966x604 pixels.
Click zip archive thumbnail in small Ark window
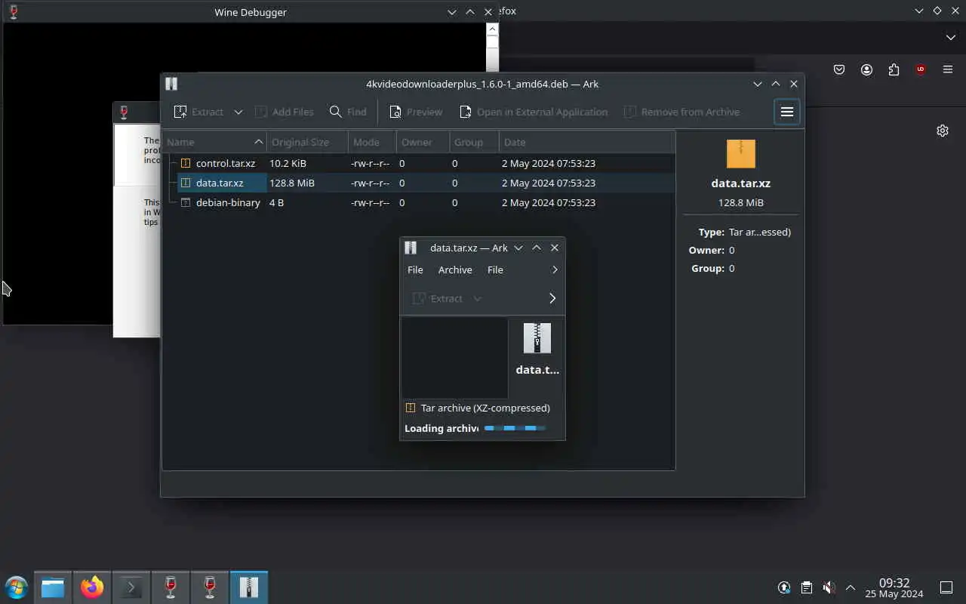(x=537, y=337)
